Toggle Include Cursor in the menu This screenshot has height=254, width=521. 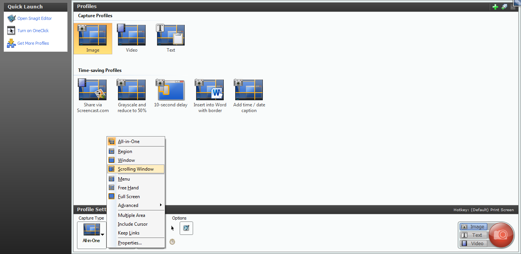click(133, 224)
